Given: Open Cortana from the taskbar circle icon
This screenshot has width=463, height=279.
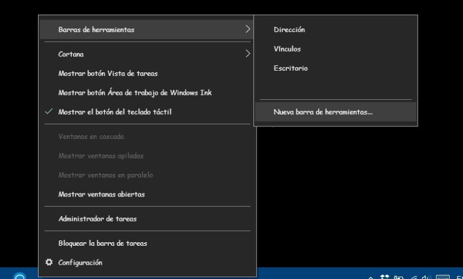Looking at the screenshot, I should (20, 277).
